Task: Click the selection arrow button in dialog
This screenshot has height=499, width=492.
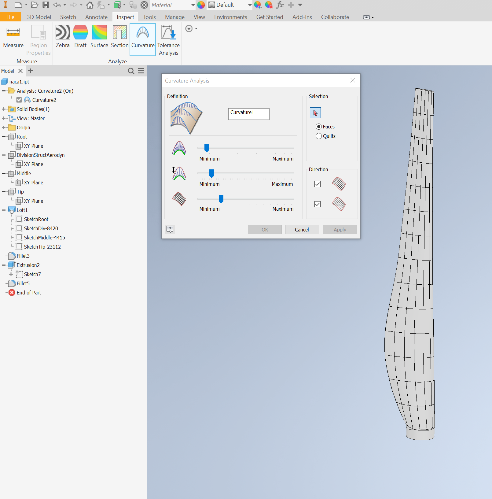Action: coord(315,113)
